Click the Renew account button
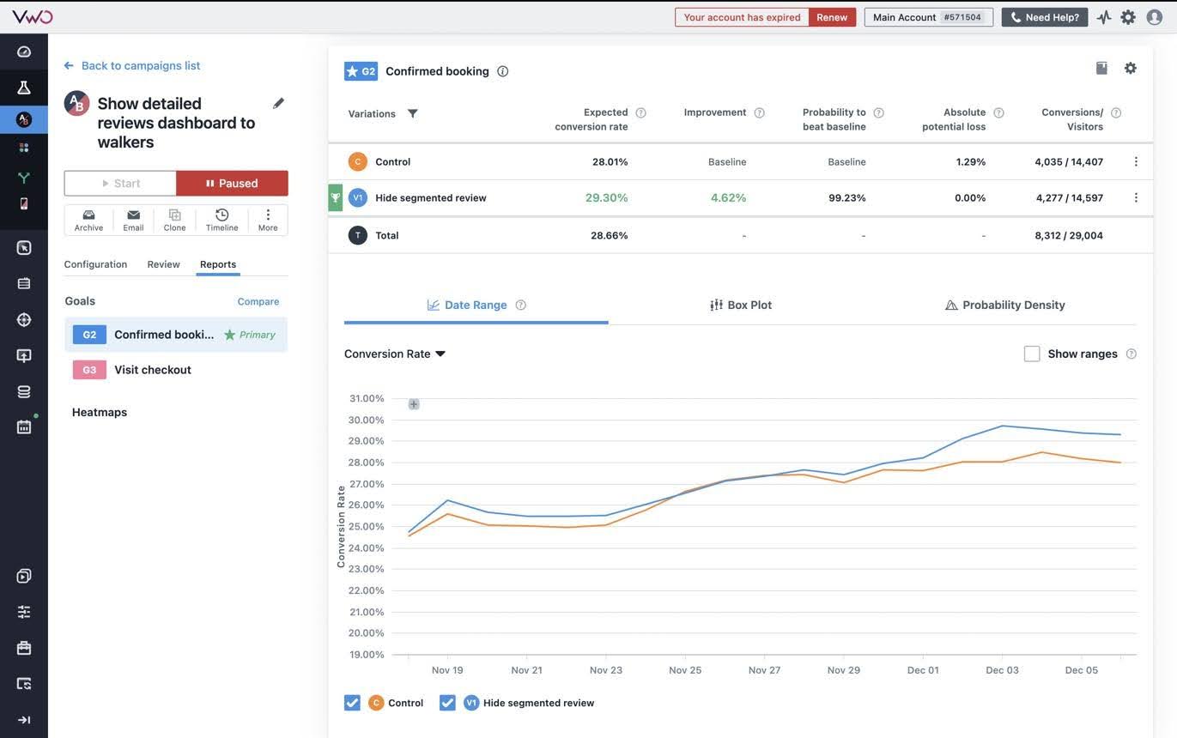This screenshot has height=738, width=1177. click(831, 17)
